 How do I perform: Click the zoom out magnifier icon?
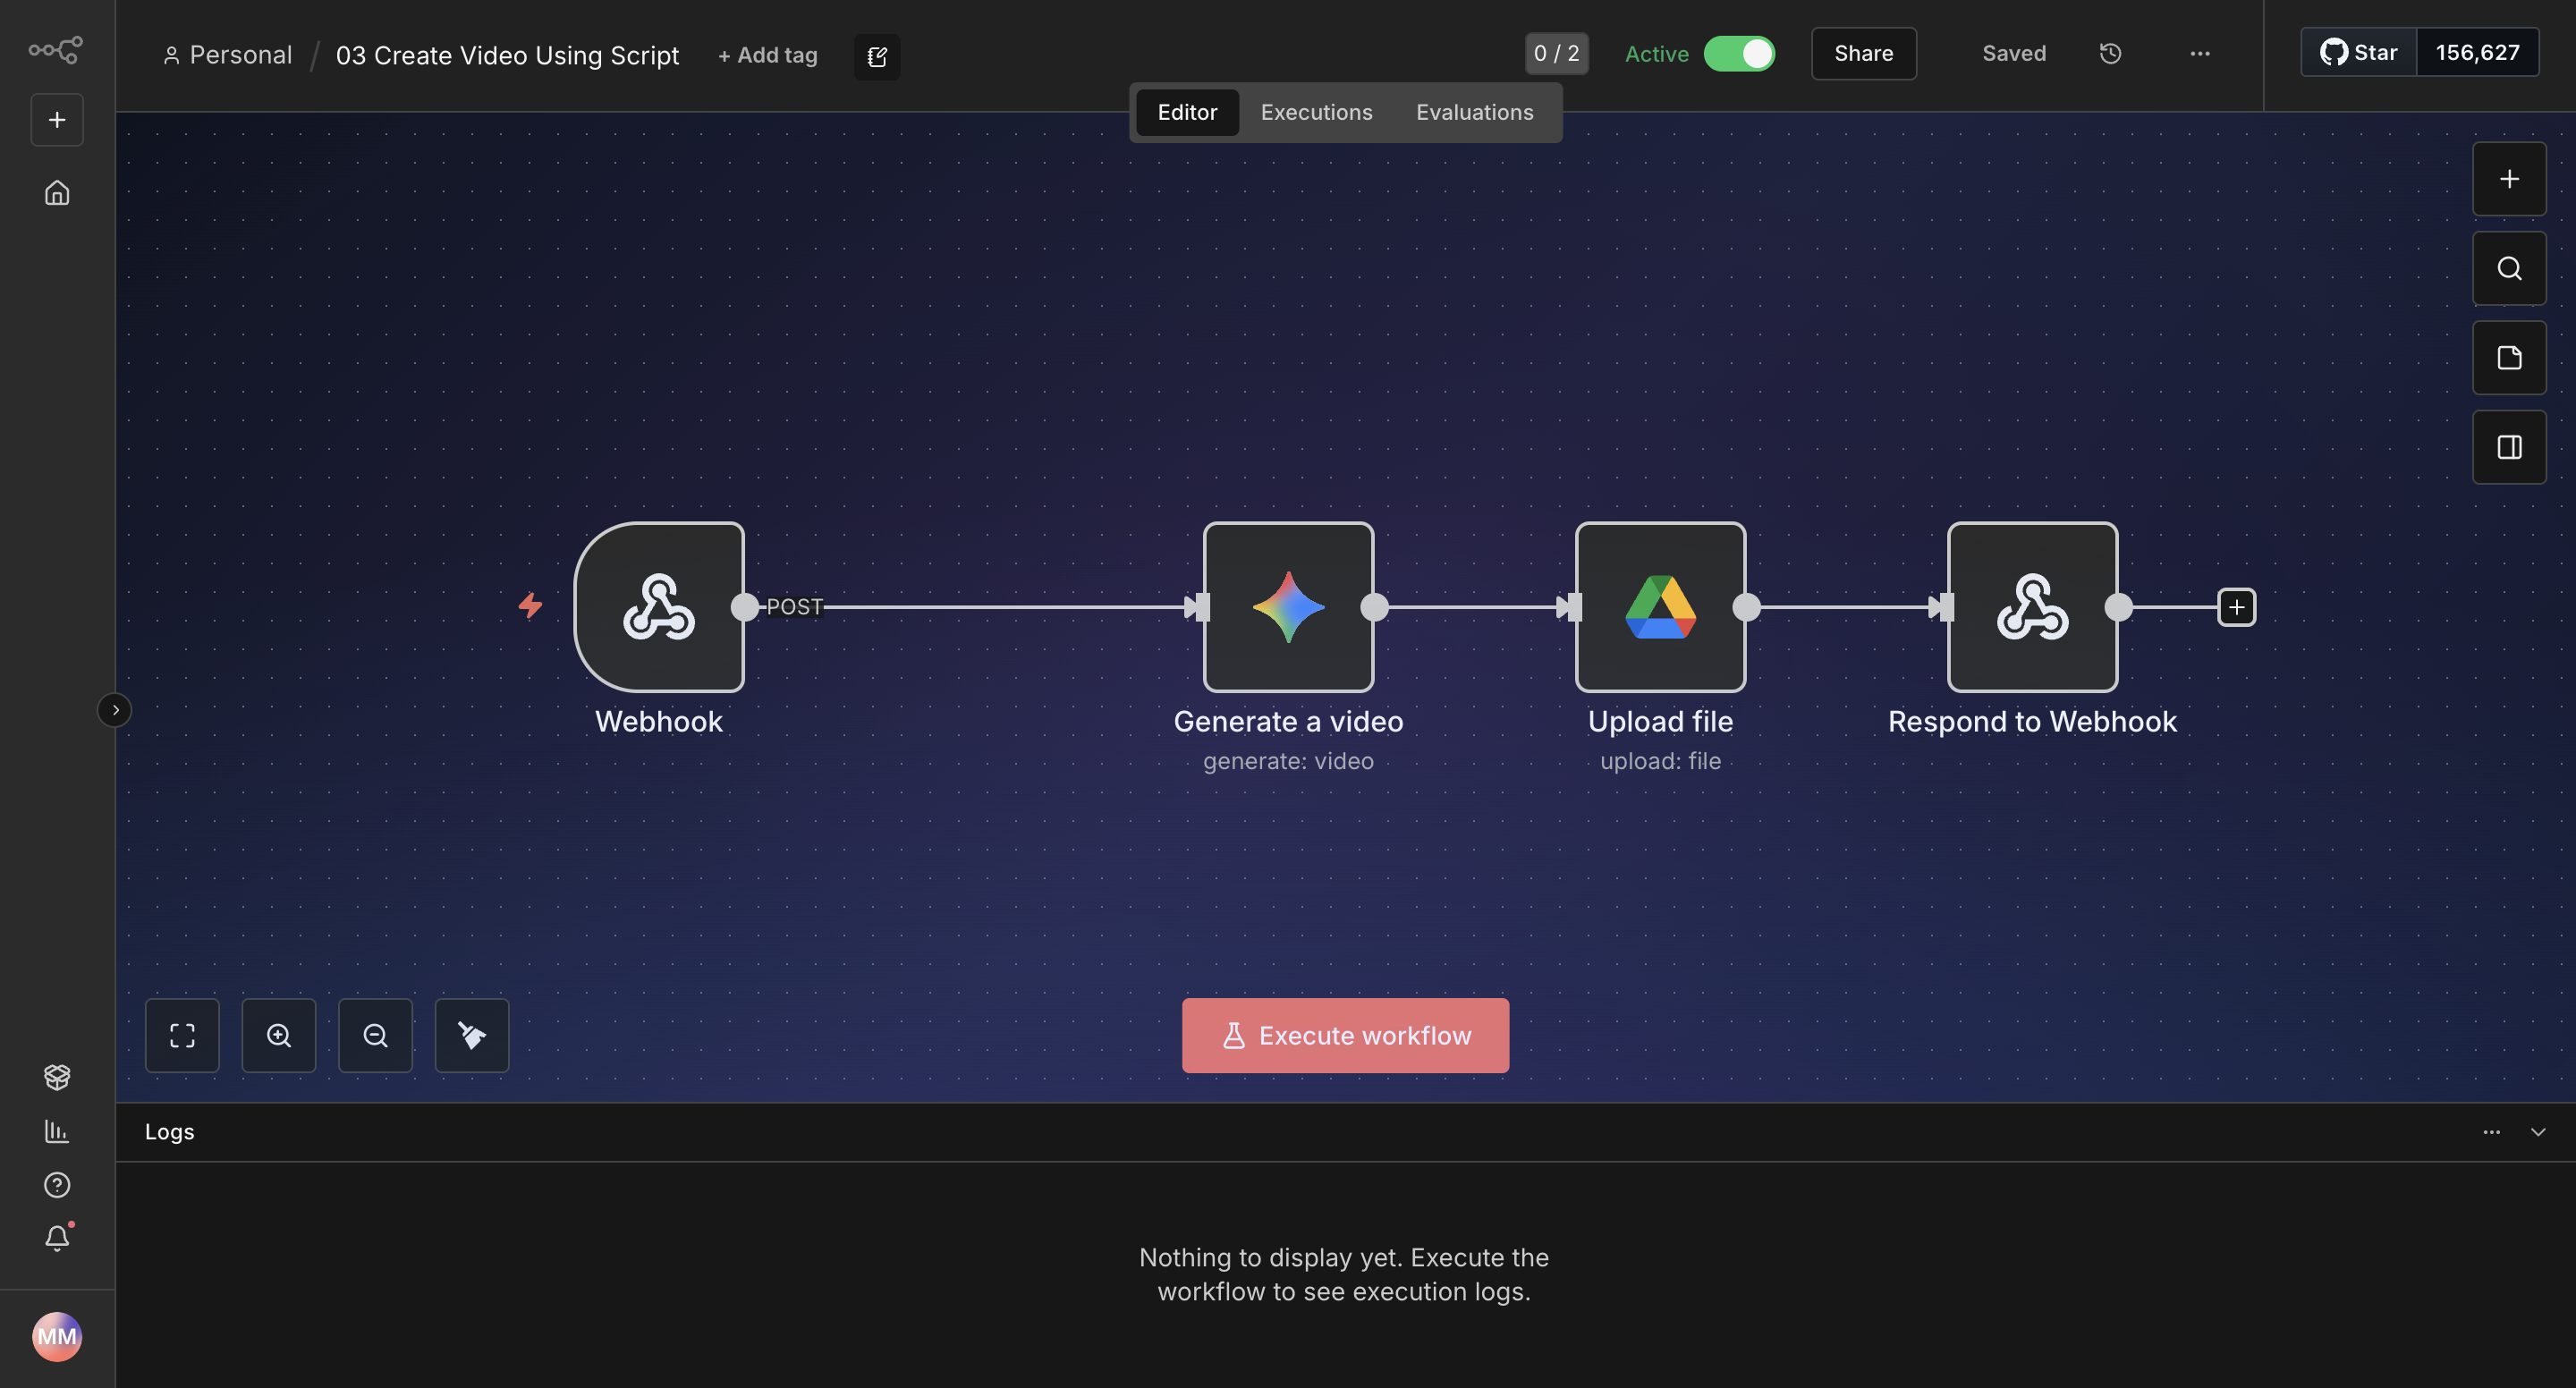click(375, 1035)
